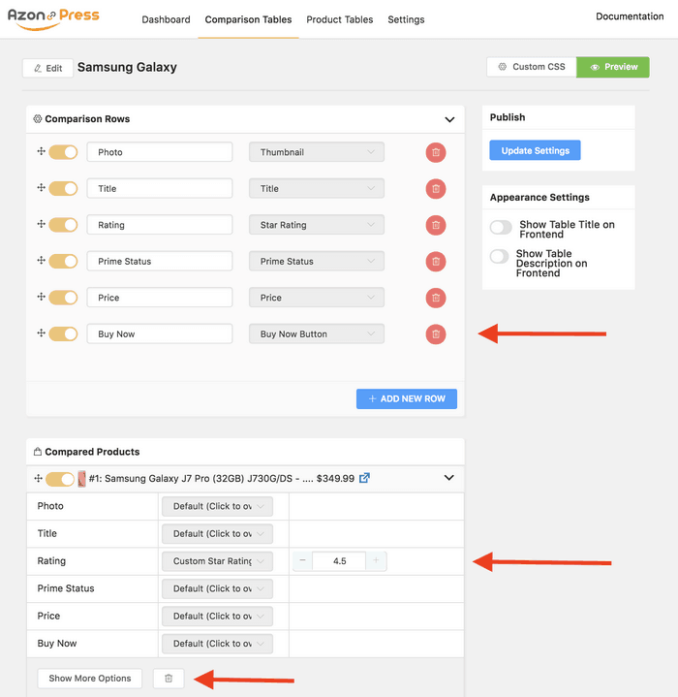
Task: Go to the Dashboard tab
Action: pos(166,19)
